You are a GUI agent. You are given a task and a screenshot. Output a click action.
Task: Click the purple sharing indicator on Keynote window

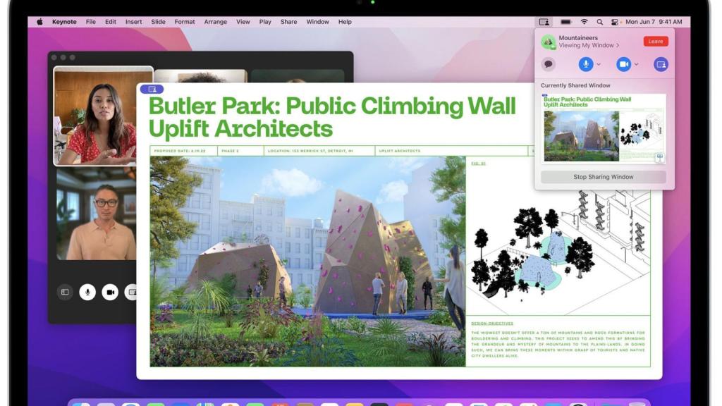tap(152, 90)
